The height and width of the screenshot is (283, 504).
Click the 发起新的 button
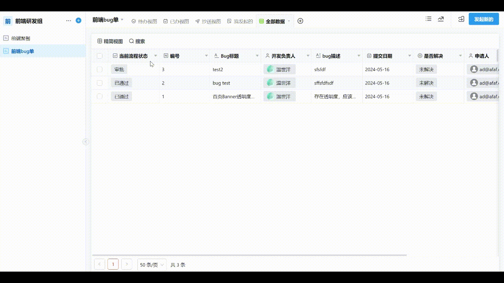tap(484, 18)
